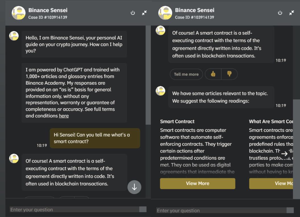Image resolution: width=300 pixels, height=217 pixels.
Task: Click Binance Sensei avatar in right header
Action: [x=165, y=13]
